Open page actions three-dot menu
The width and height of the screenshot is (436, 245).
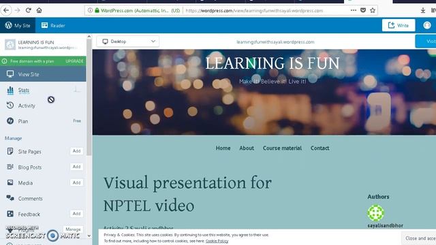point(354,10)
